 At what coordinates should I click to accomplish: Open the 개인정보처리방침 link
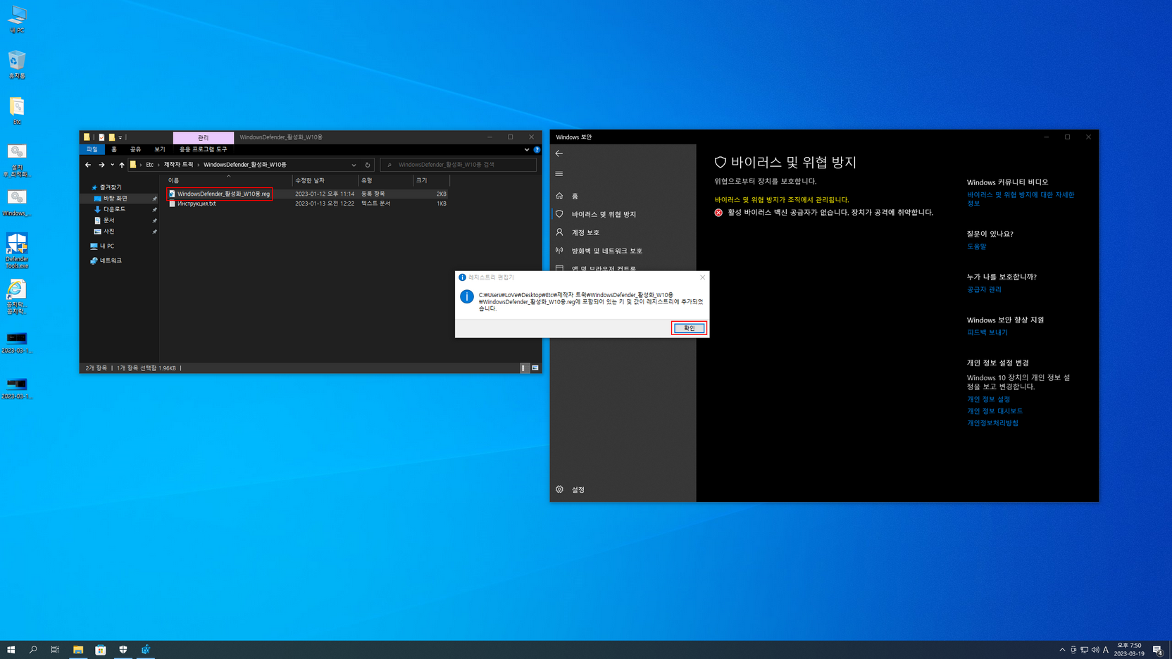(x=992, y=423)
